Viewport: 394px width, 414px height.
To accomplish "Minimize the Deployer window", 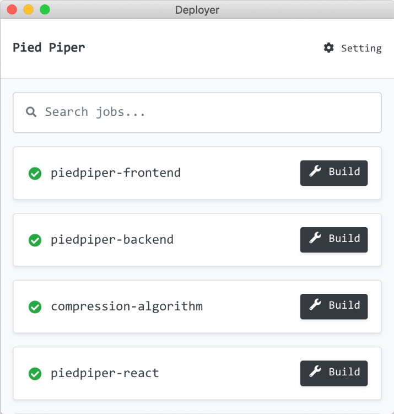I will tap(28, 9).
